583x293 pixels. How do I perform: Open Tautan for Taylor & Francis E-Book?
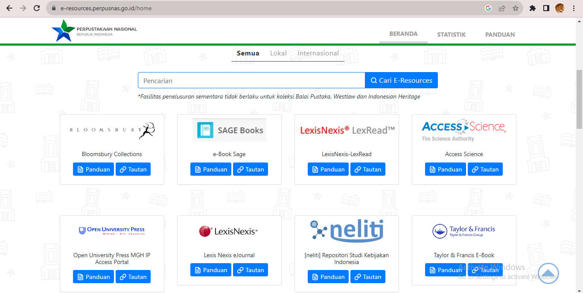pyautogui.click(x=485, y=270)
